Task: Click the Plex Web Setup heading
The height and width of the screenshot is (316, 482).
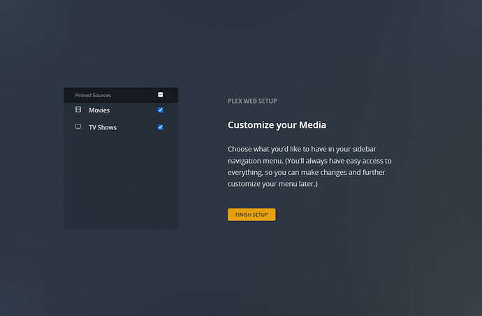Action: (252, 101)
